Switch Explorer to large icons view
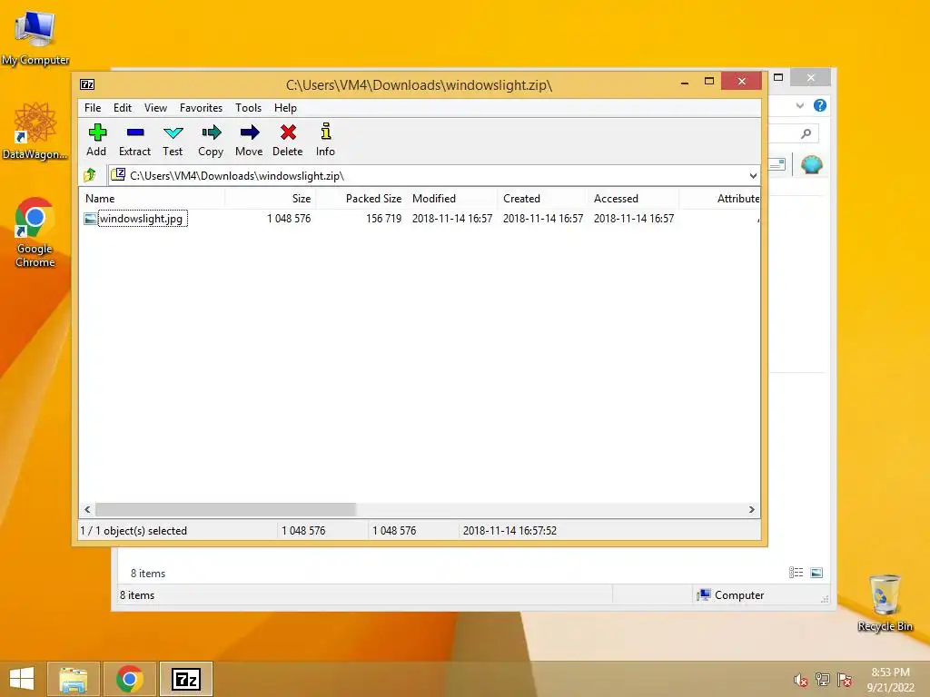Screen dimensions: 930x697 click(x=816, y=573)
